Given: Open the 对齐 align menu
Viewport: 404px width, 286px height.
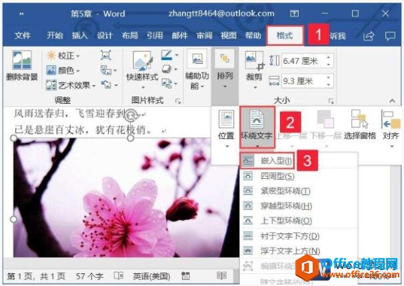Looking at the screenshot, I should pyautogui.click(x=391, y=128).
